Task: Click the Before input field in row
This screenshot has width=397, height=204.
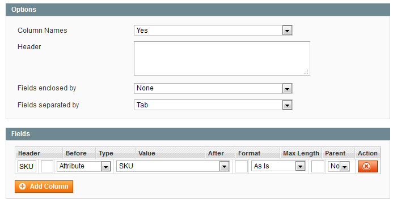Action: [x=47, y=167]
